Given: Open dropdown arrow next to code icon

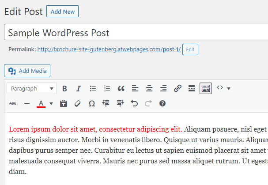Looking at the screenshot, I should (229, 88).
